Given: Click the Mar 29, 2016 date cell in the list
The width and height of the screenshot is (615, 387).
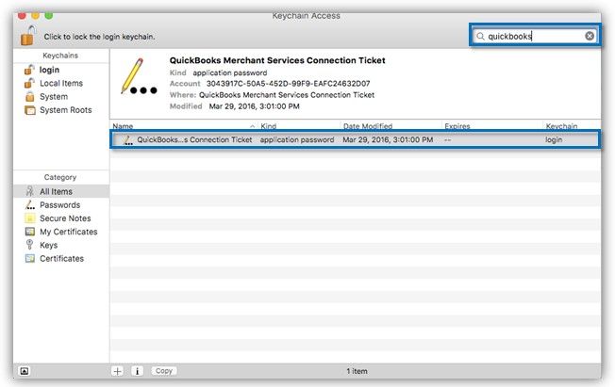Looking at the screenshot, I should point(388,140).
